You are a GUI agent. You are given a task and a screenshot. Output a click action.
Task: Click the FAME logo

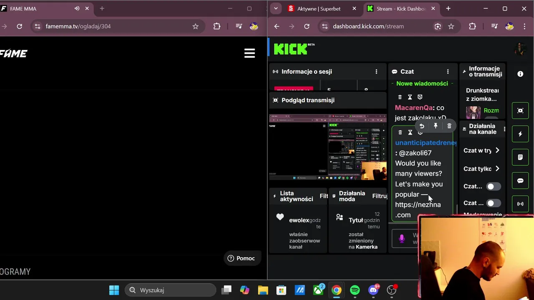[14, 53]
